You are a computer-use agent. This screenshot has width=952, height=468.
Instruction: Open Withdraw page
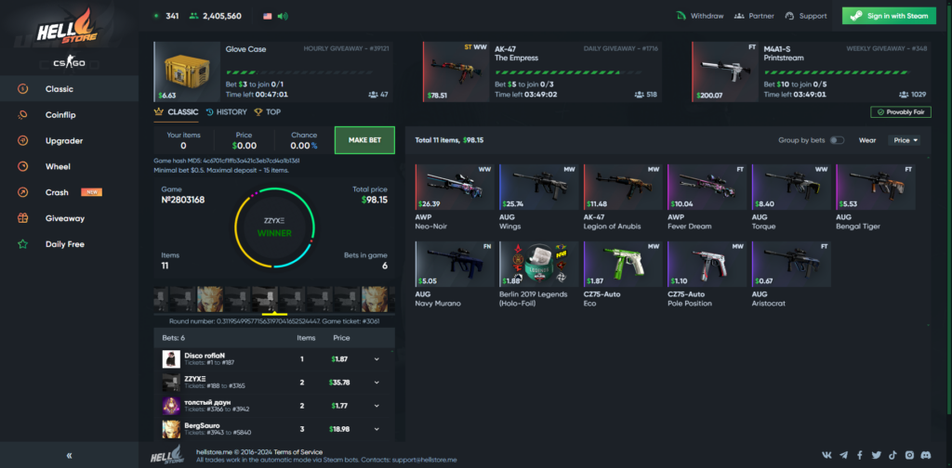[700, 16]
